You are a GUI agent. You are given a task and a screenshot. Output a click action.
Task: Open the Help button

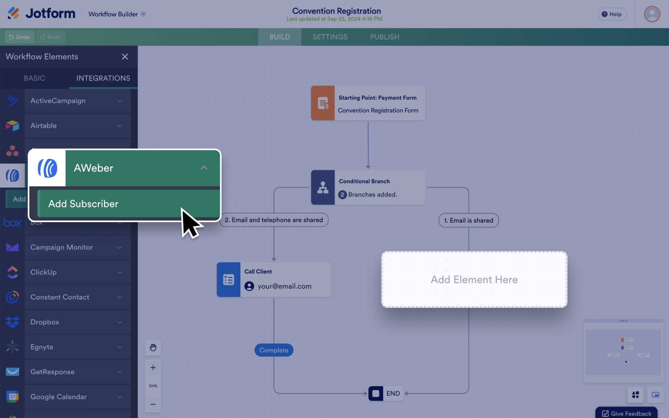coord(612,14)
